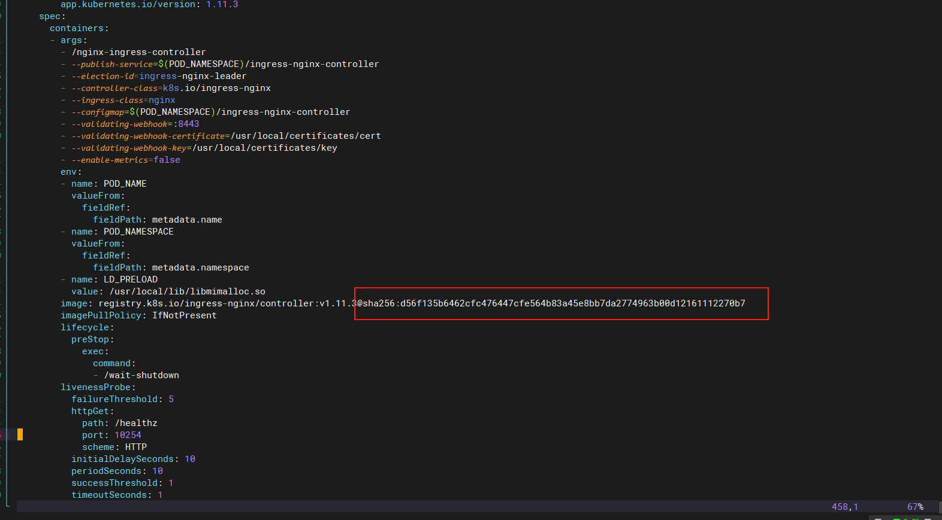The image size is (942, 520).
Task: Click 'initialDelaySeconds: 10' line
Action: pos(134,459)
